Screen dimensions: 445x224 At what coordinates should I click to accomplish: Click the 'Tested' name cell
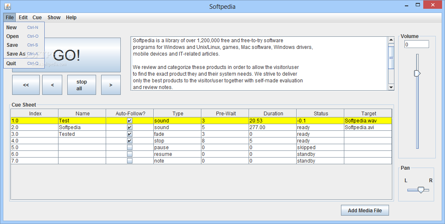pyautogui.click(x=82, y=134)
